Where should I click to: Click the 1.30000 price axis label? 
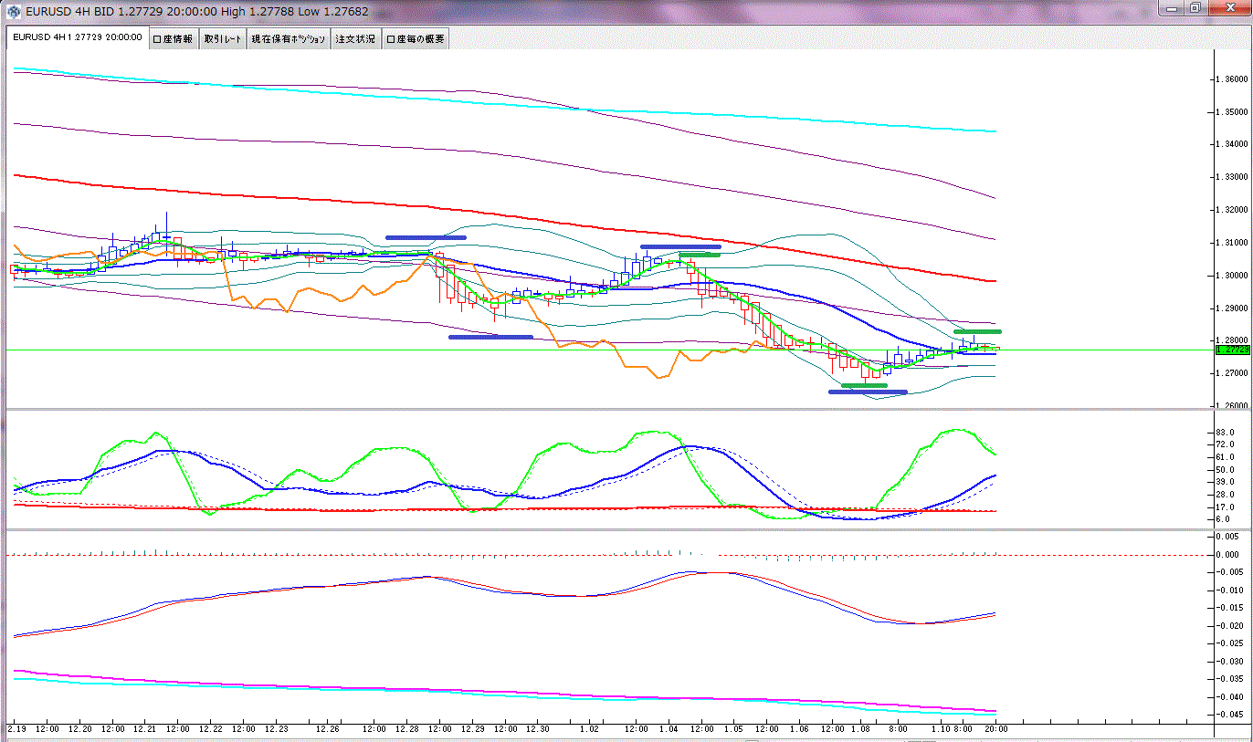[1232, 276]
